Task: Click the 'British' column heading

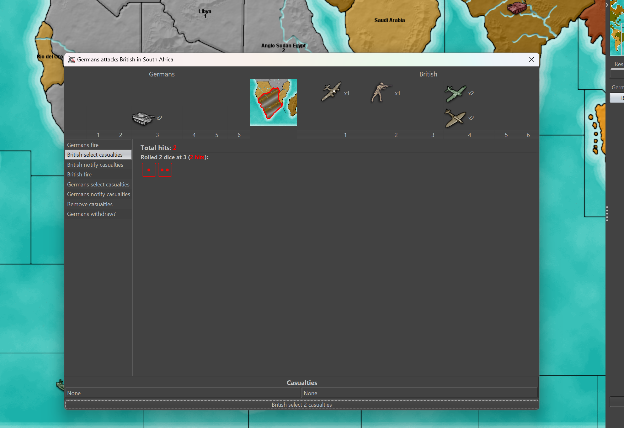Action: click(428, 74)
